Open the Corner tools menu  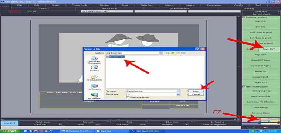coord(79,5)
